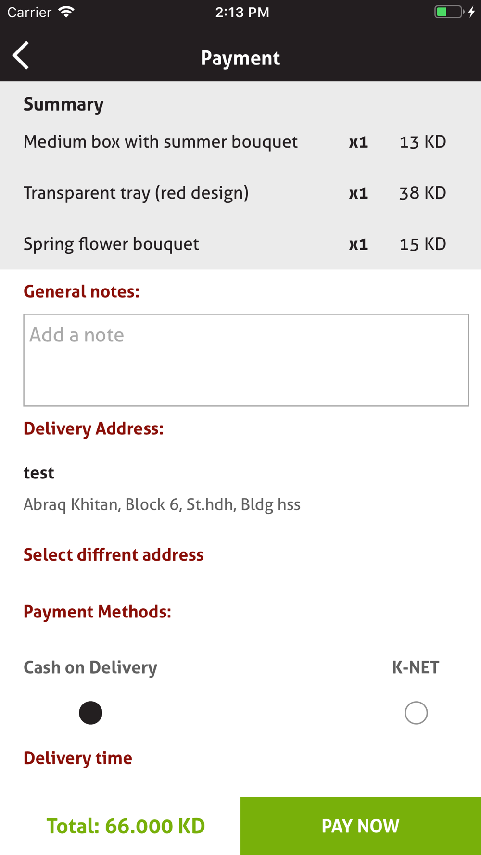Tap the status bar clock
The height and width of the screenshot is (855, 481).
click(242, 12)
